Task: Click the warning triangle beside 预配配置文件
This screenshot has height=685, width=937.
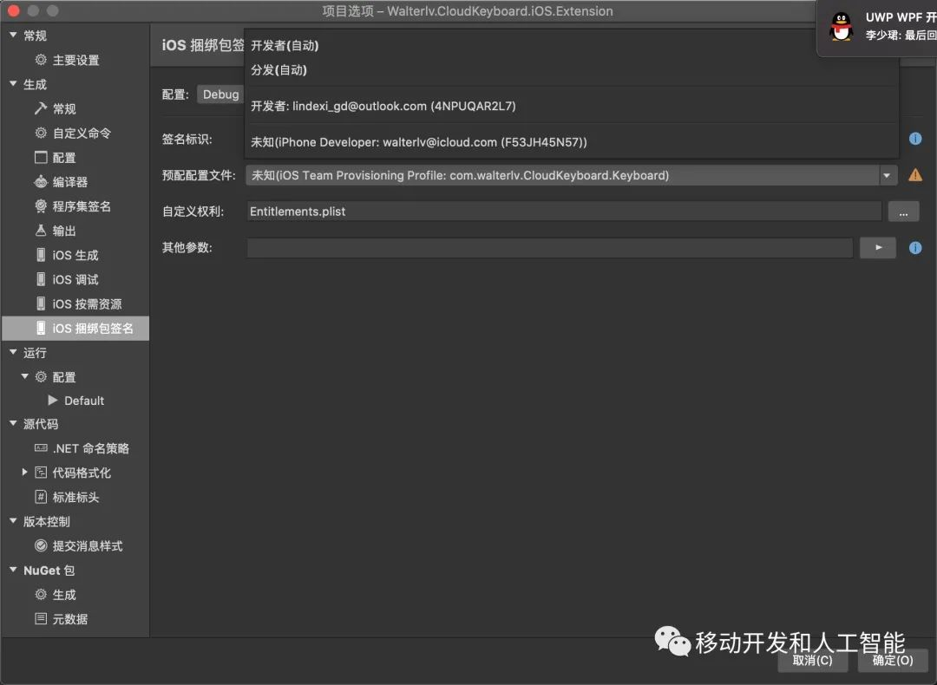Action: [915, 175]
